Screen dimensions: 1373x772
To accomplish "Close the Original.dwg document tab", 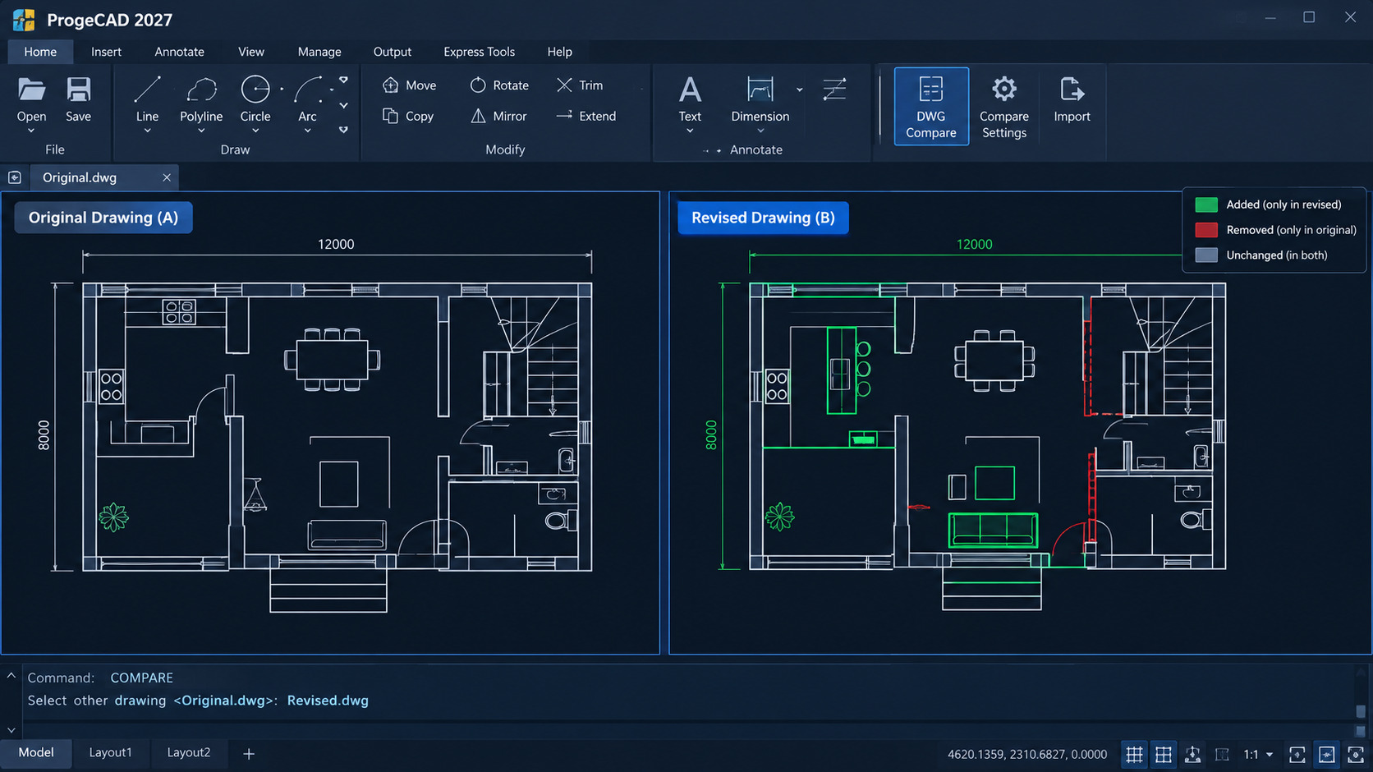I will tap(167, 177).
